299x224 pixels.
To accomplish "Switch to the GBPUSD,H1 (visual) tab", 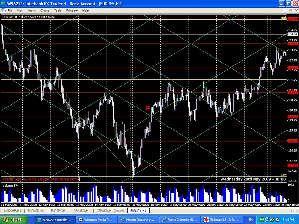I will coord(110,211).
